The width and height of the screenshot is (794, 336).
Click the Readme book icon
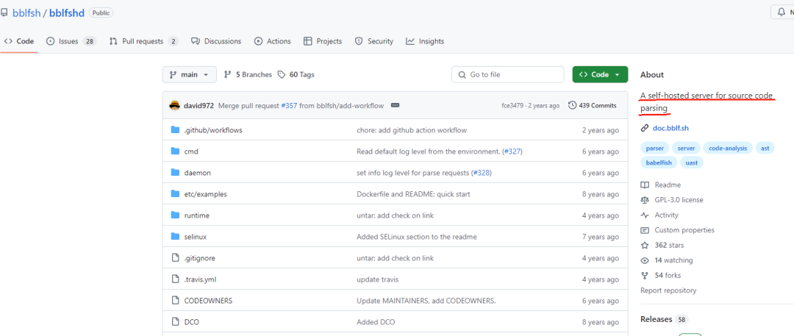coord(645,185)
